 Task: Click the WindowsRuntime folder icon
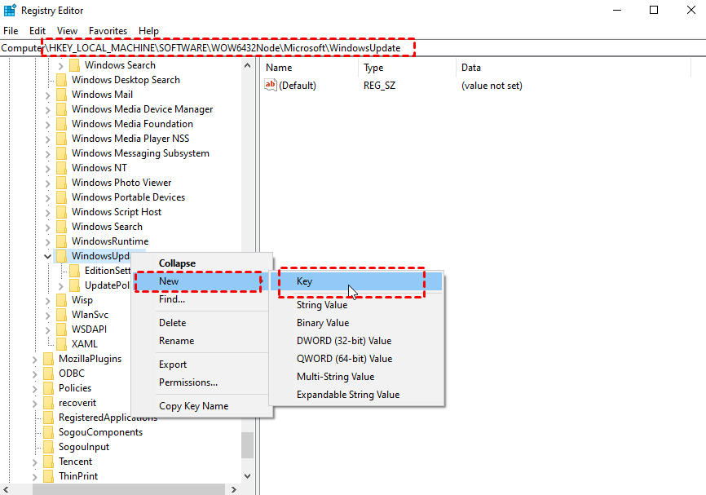coord(61,241)
